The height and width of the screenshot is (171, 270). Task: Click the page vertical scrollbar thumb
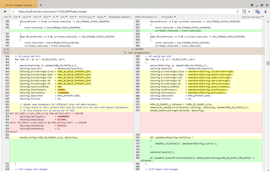[268, 63]
